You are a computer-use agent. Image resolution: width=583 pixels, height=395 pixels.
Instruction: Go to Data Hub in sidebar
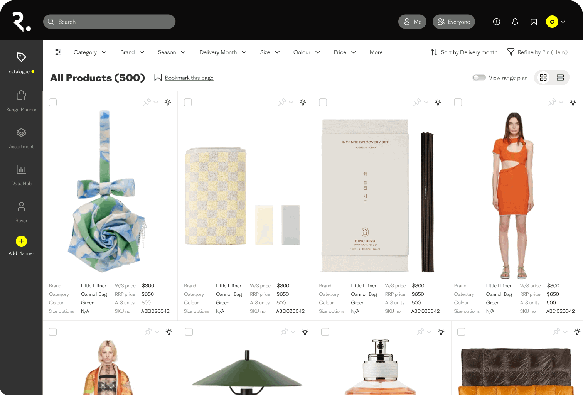coord(21,176)
